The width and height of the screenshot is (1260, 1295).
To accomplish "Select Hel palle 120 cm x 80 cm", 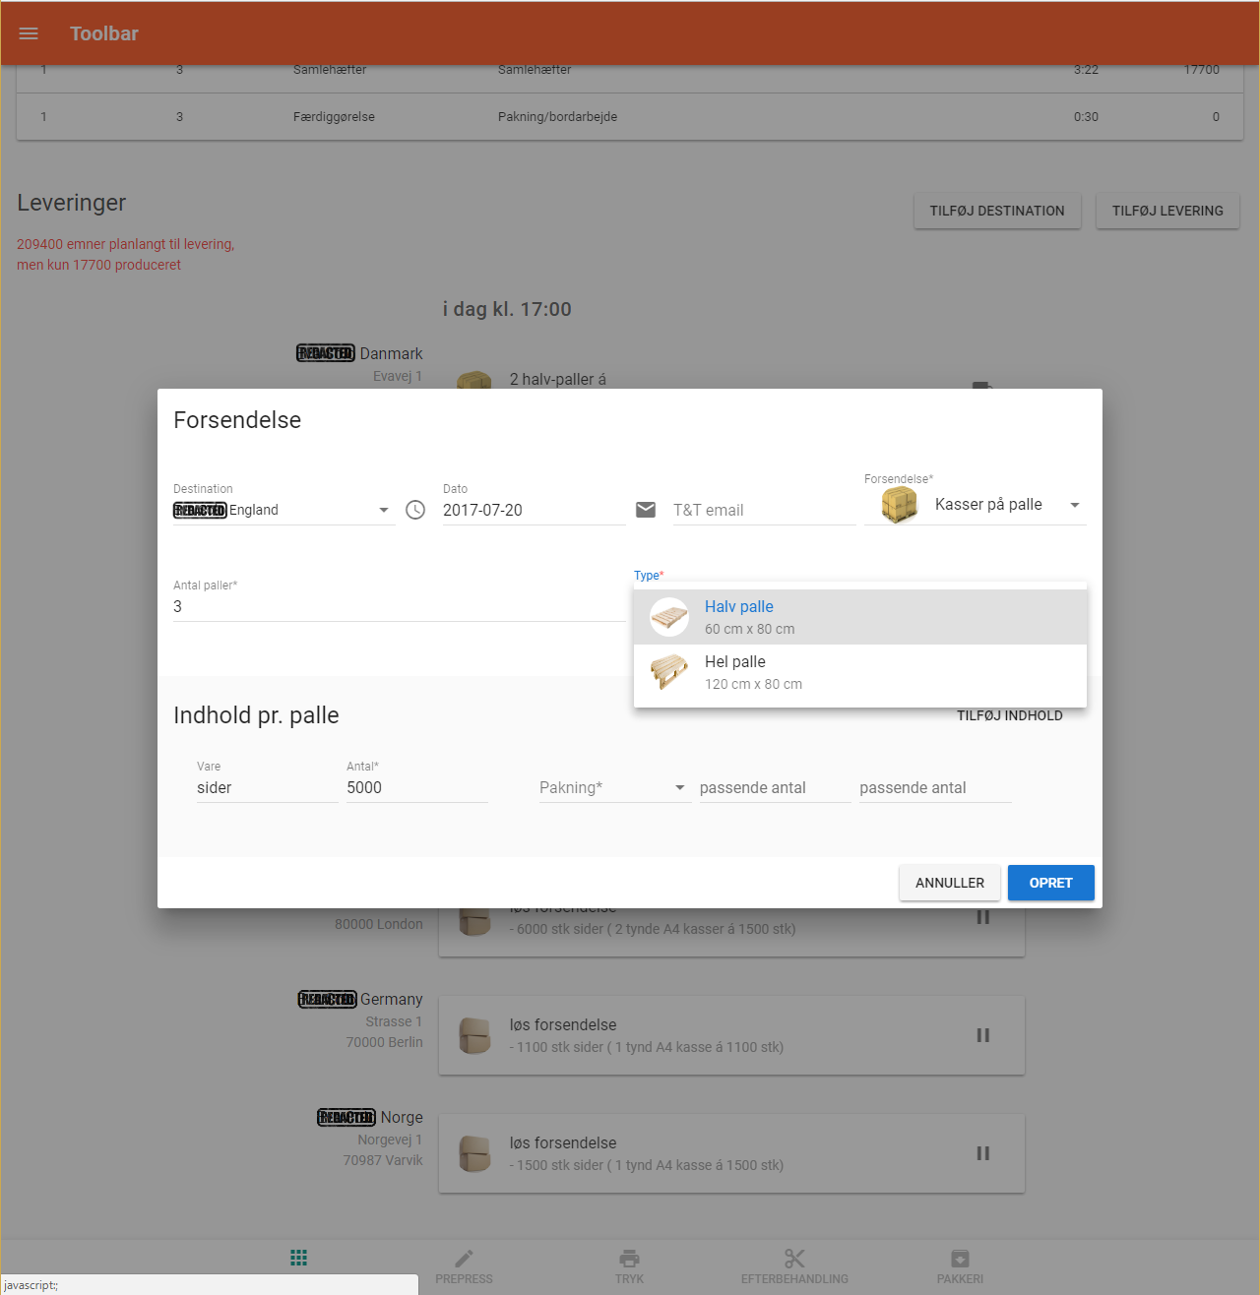I will [x=860, y=672].
